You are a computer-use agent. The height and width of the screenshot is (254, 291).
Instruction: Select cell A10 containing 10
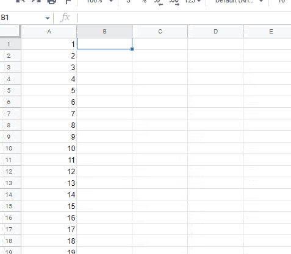49,148
